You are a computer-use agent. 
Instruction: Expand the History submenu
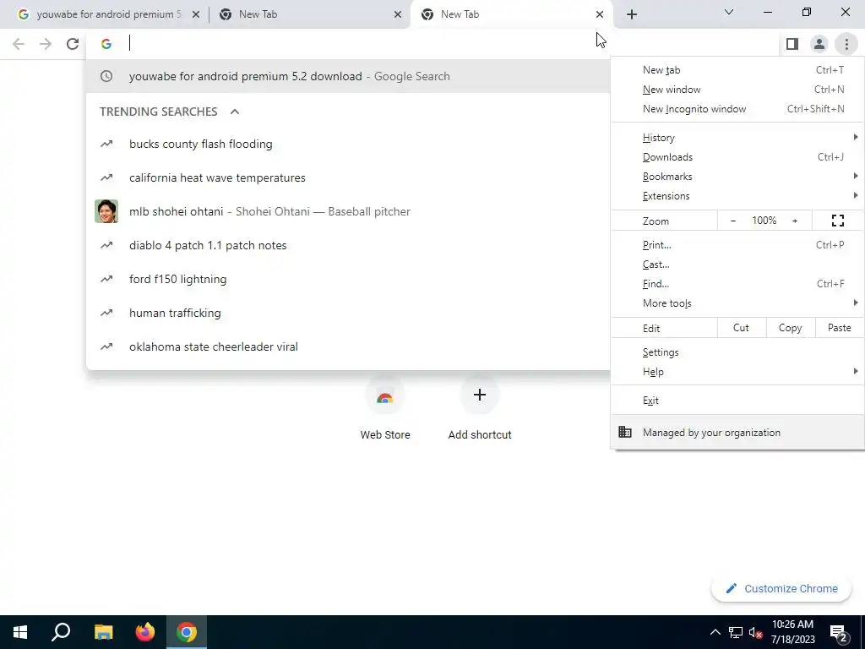[x=737, y=138]
